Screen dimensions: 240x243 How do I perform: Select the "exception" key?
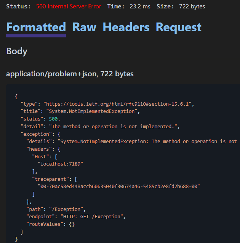pos(36,134)
